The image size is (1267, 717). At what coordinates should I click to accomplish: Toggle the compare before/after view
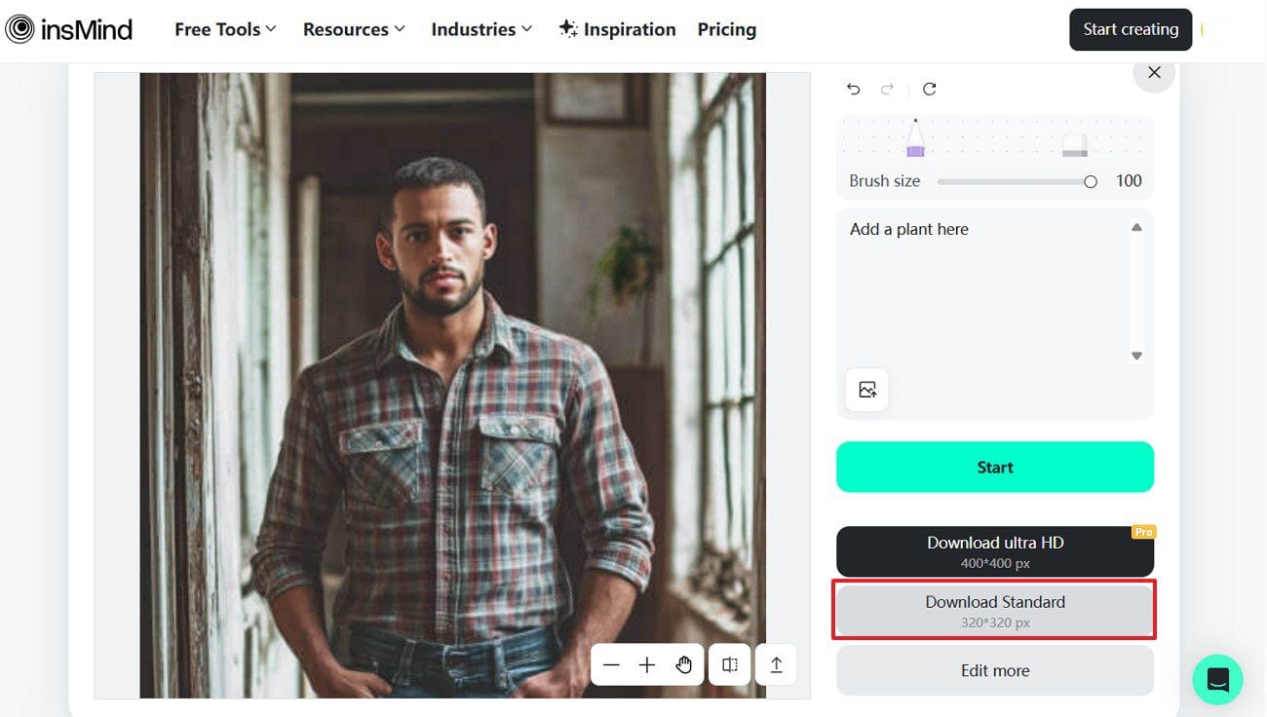730,664
